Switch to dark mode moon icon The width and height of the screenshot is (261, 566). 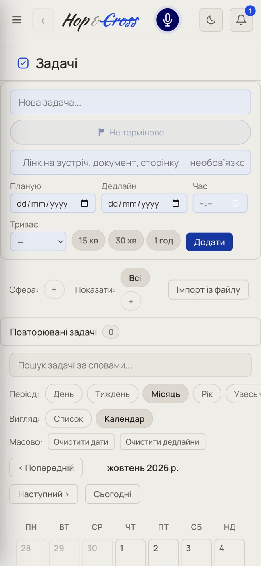coord(211,20)
